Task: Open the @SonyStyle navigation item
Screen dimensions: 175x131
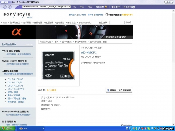Action: tap(85, 23)
